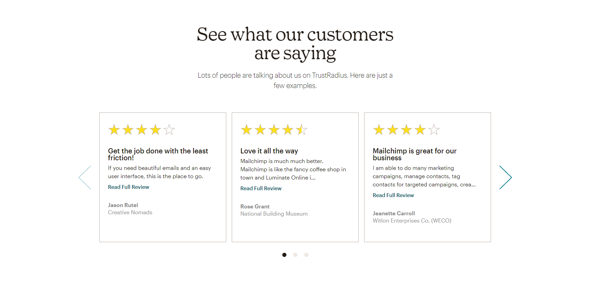Click the Witlon Enterprises Co. (WECO) text

pos(412,221)
